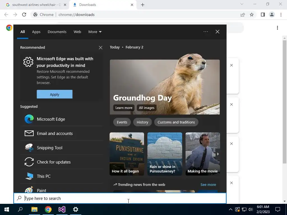Open Chrome side panel icon
Viewport: 287px width, 215px height.
click(x=263, y=15)
